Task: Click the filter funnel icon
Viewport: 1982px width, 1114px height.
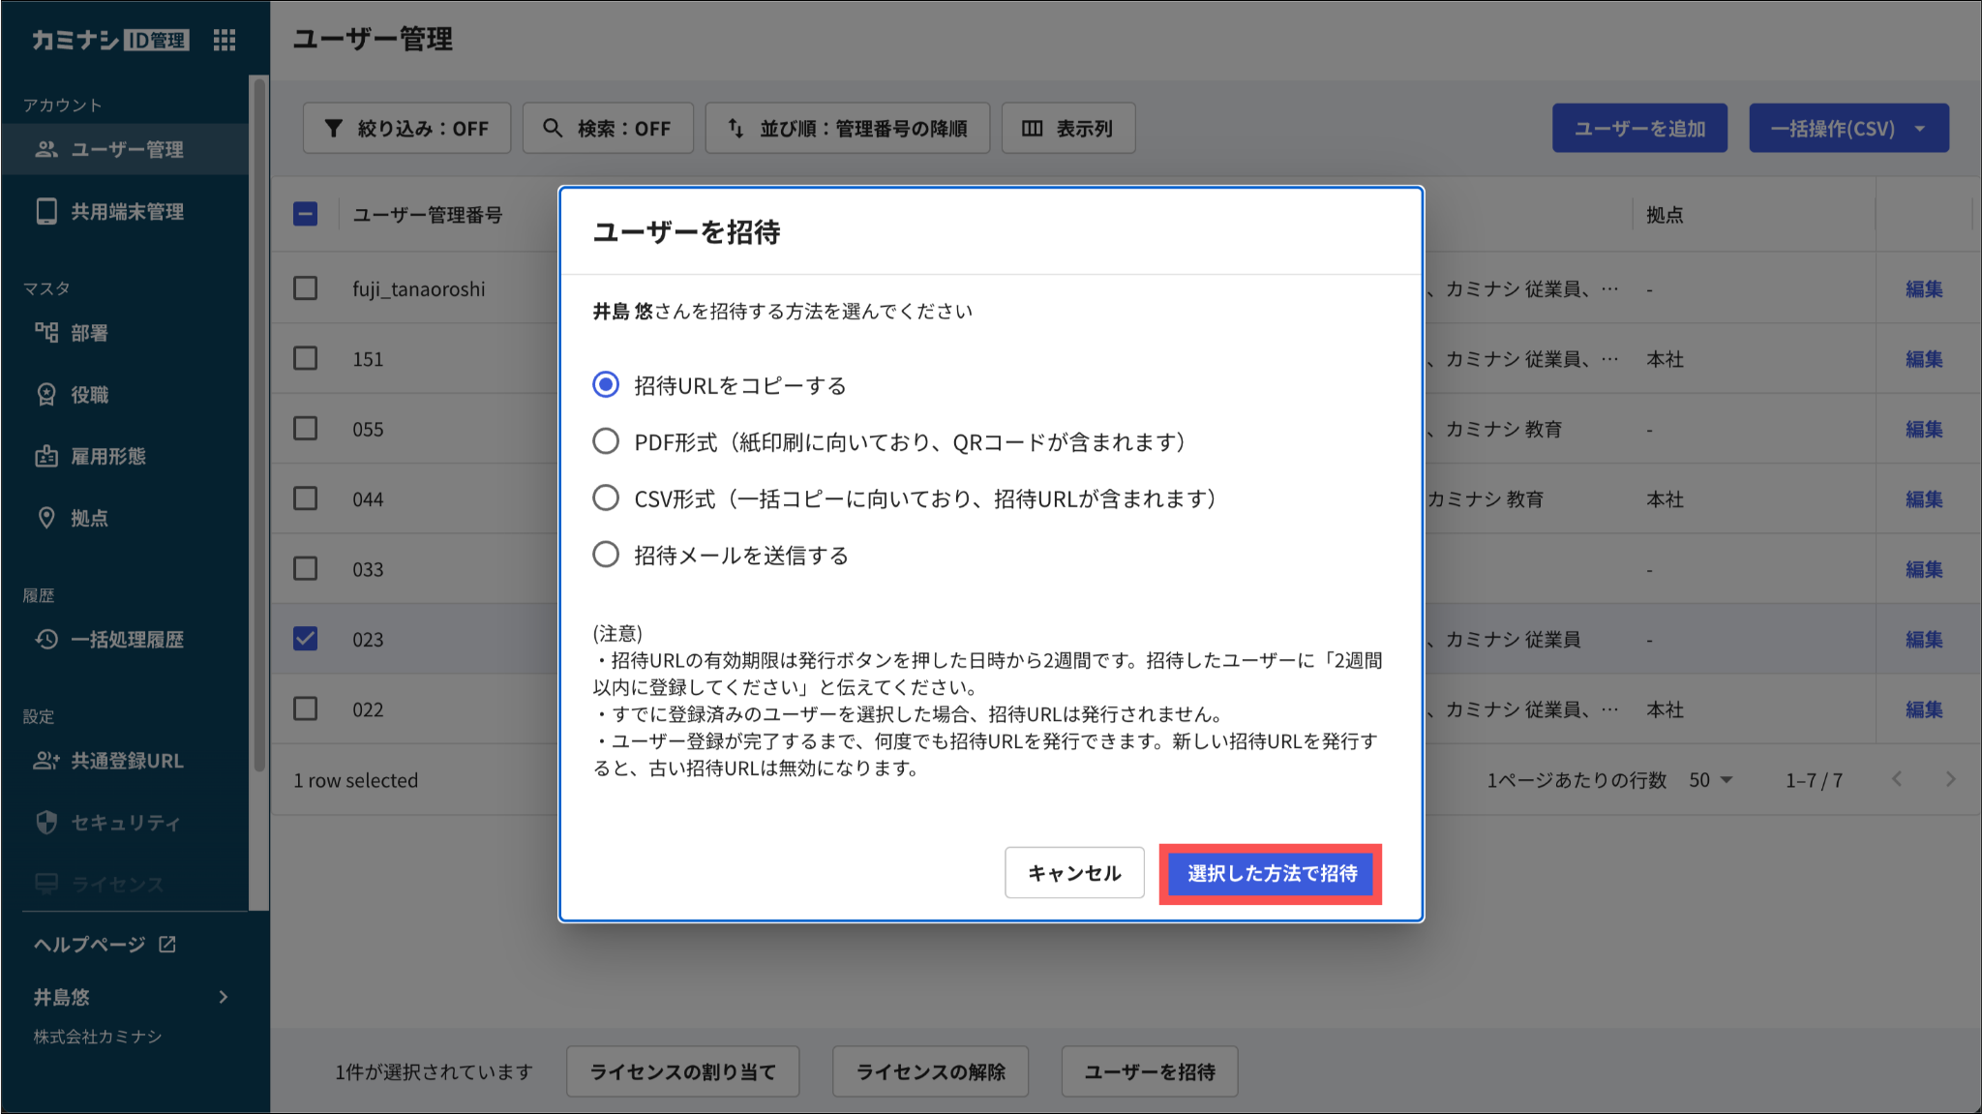Action: 334,128
